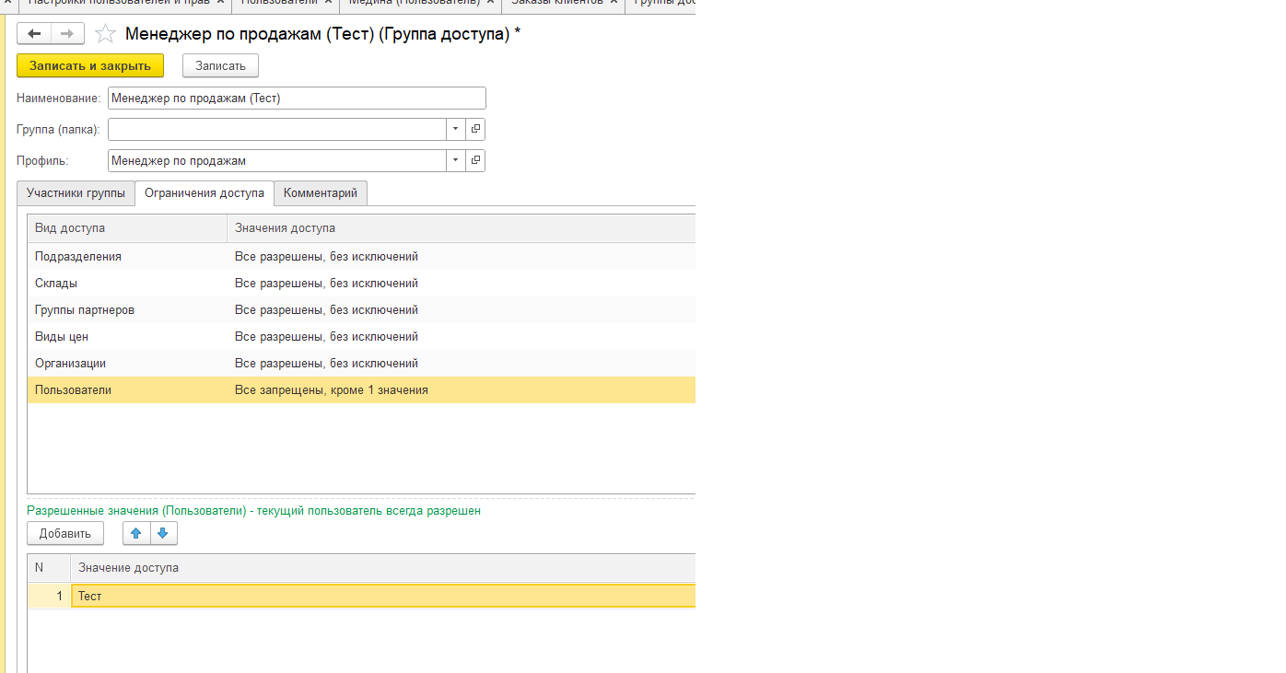Select the Склады access type row

coord(56,284)
